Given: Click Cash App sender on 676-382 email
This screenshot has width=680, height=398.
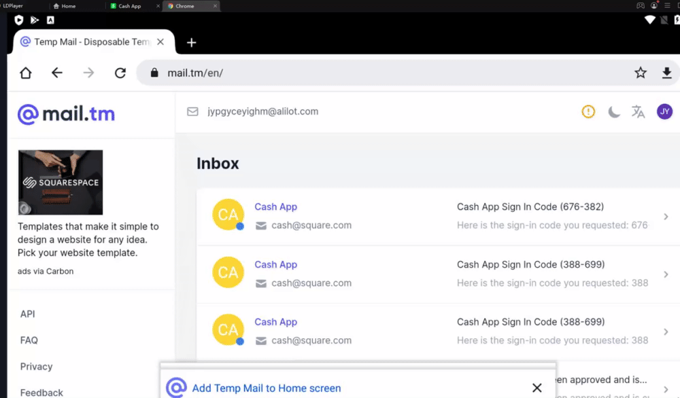Looking at the screenshot, I should tap(276, 206).
